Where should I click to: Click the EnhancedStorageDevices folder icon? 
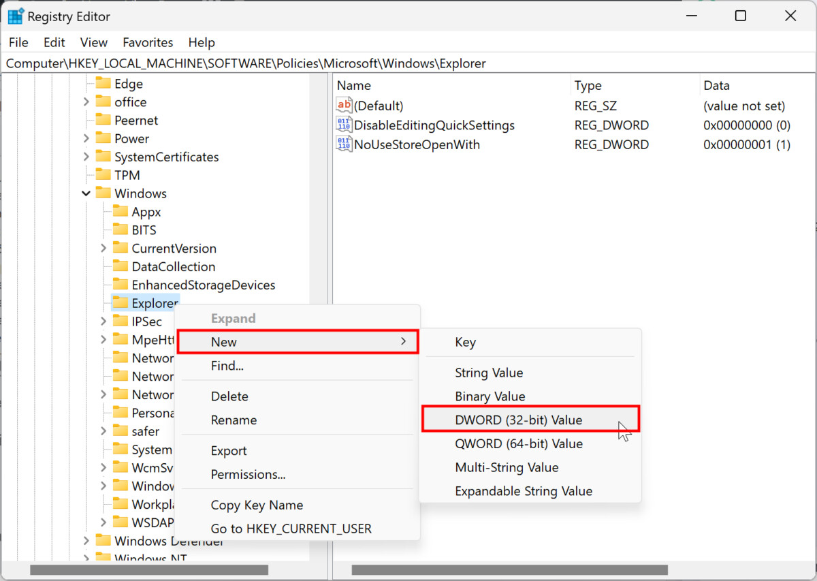point(121,285)
